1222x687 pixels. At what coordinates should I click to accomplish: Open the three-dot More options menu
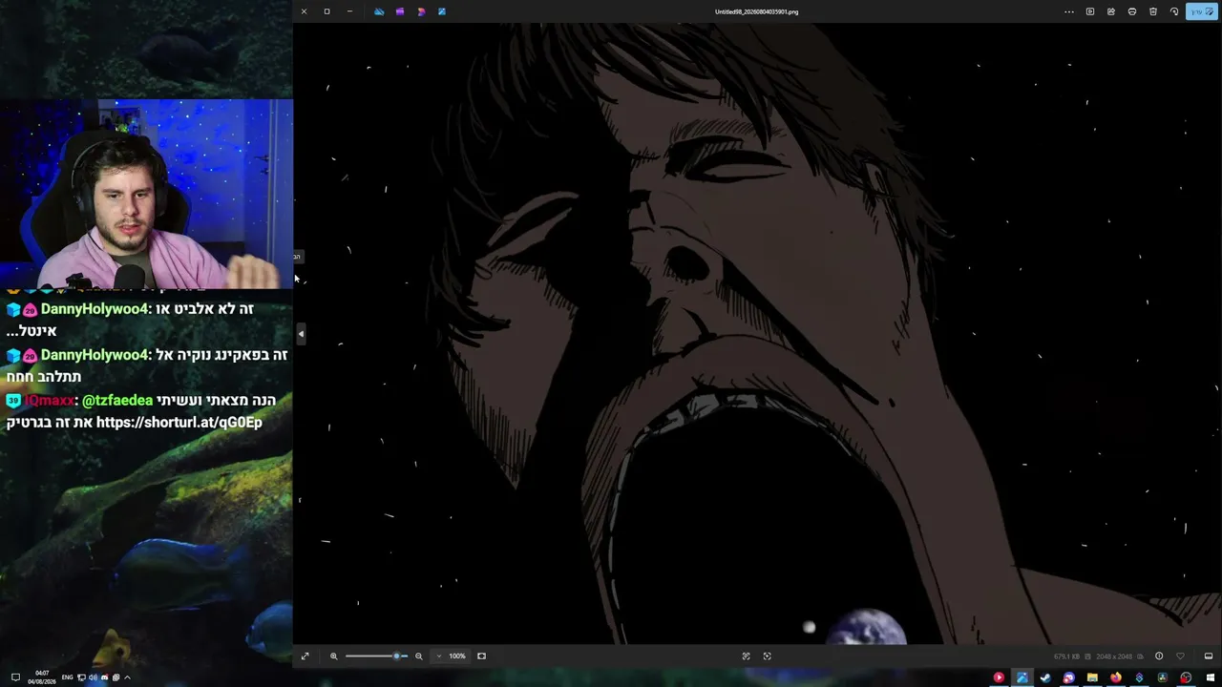pos(1069,11)
